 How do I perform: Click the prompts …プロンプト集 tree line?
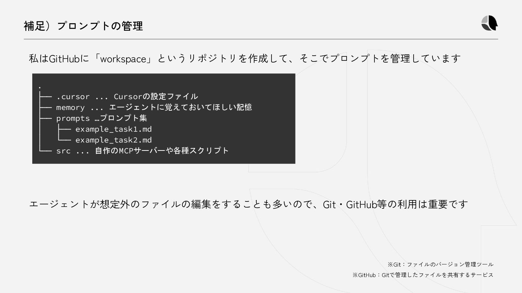[x=93, y=118]
